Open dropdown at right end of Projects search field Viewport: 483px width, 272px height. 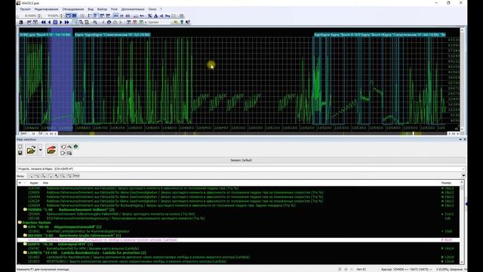[463, 169]
